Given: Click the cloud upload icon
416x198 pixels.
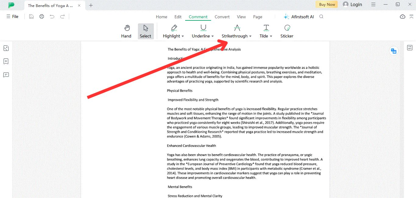Looking at the screenshot, I should (403, 17).
